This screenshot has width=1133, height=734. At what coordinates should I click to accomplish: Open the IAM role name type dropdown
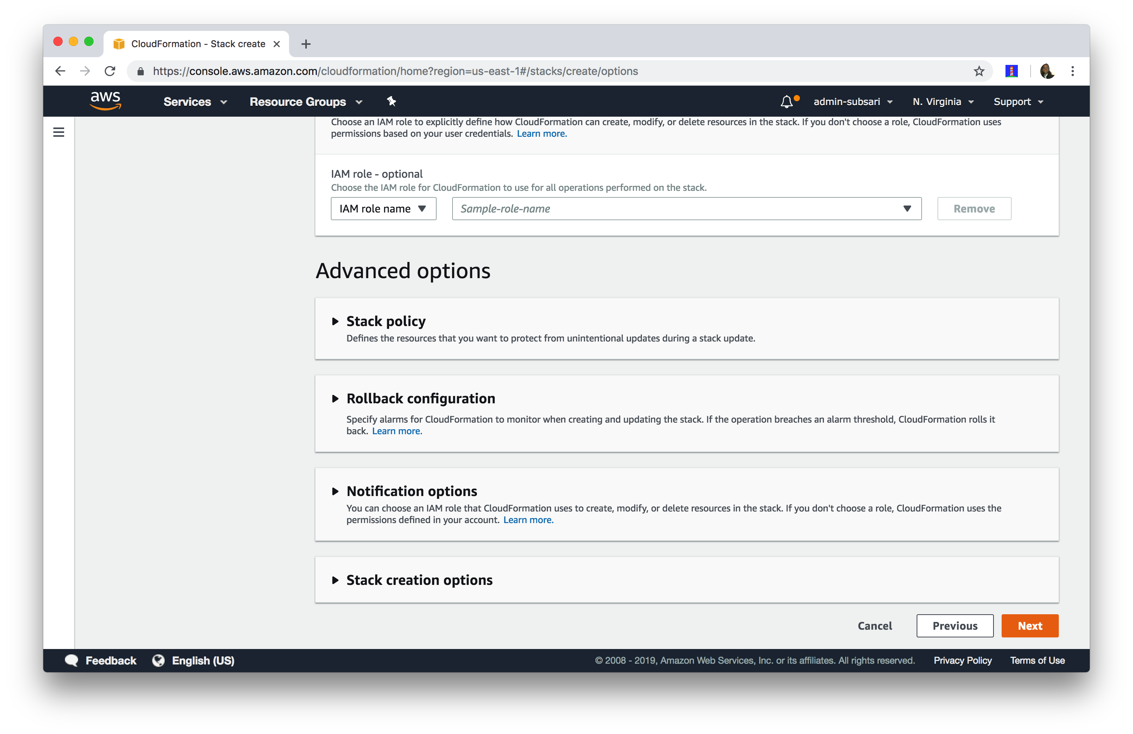click(x=383, y=209)
